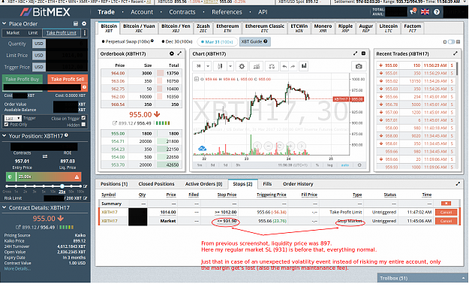Open the help question mark icon
The width and height of the screenshot is (469, 287).
(x=437, y=12)
